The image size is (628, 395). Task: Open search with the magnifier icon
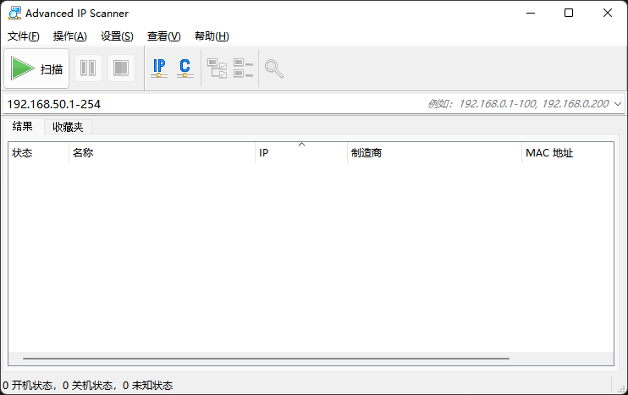click(274, 69)
